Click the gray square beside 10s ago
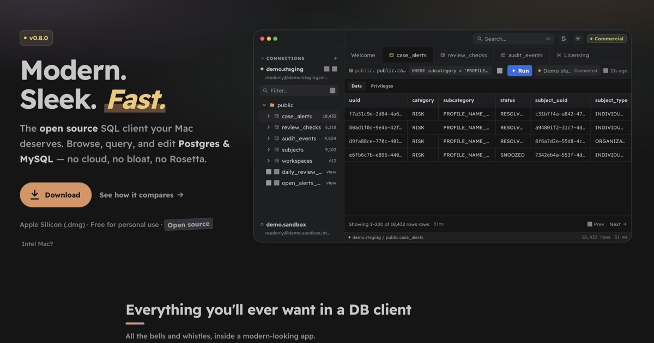Viewport: 654px width, 343px height. click(605, 71)
